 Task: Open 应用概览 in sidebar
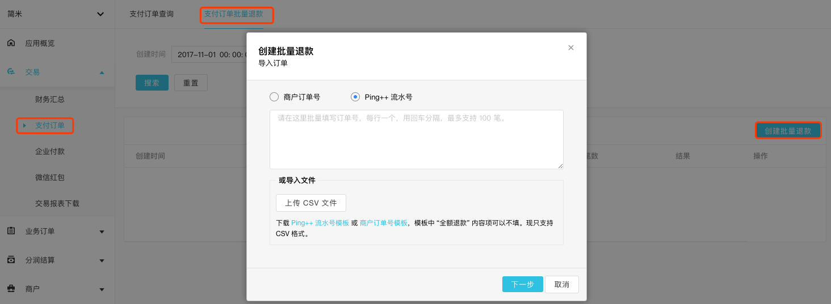[40, 43]
